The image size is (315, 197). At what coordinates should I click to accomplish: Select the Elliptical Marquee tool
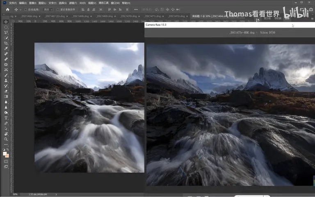6,27
